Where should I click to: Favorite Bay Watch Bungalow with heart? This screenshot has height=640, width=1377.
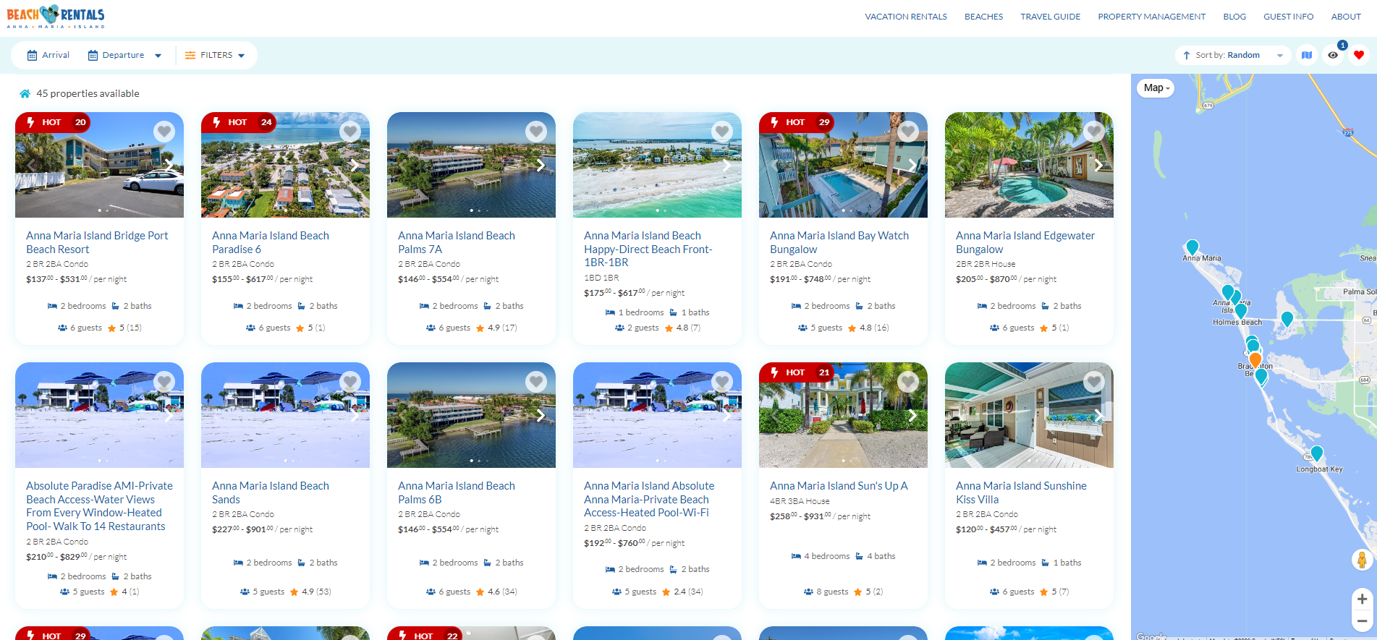pos(908,131)
